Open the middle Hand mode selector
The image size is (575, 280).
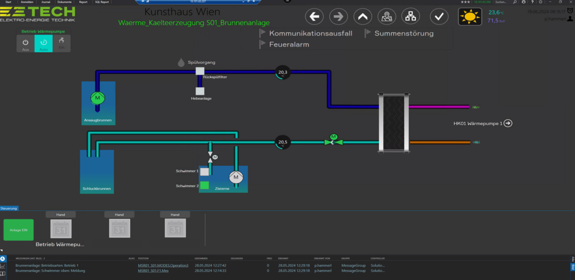click(119, 215)
